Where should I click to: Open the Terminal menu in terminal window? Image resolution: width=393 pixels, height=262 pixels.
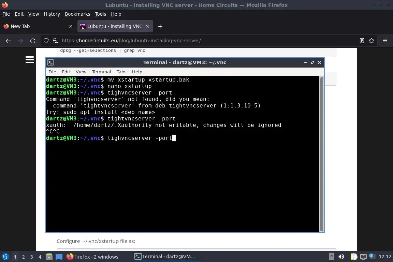pos(101,72)
